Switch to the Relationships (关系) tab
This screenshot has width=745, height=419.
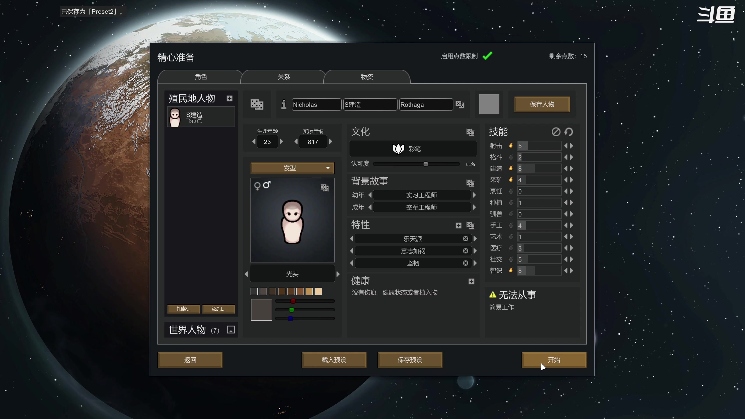(283, 77)
